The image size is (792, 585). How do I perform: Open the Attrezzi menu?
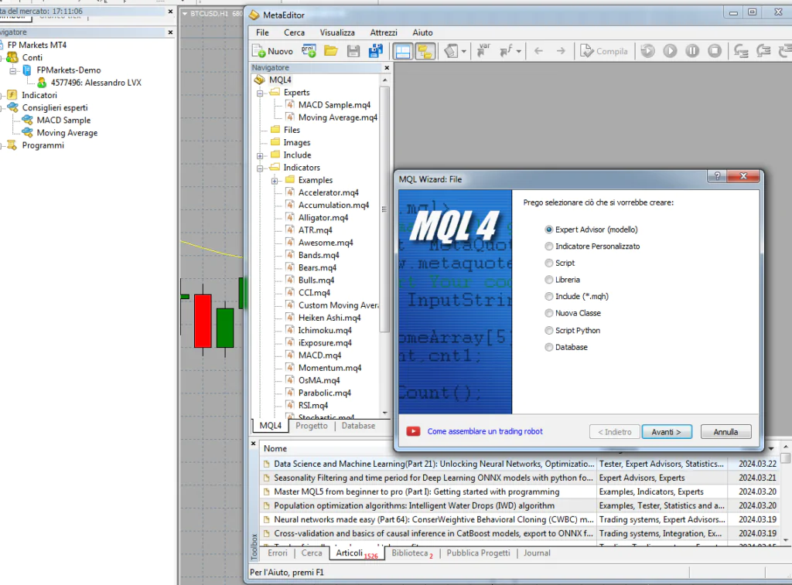tap(384, 32)
